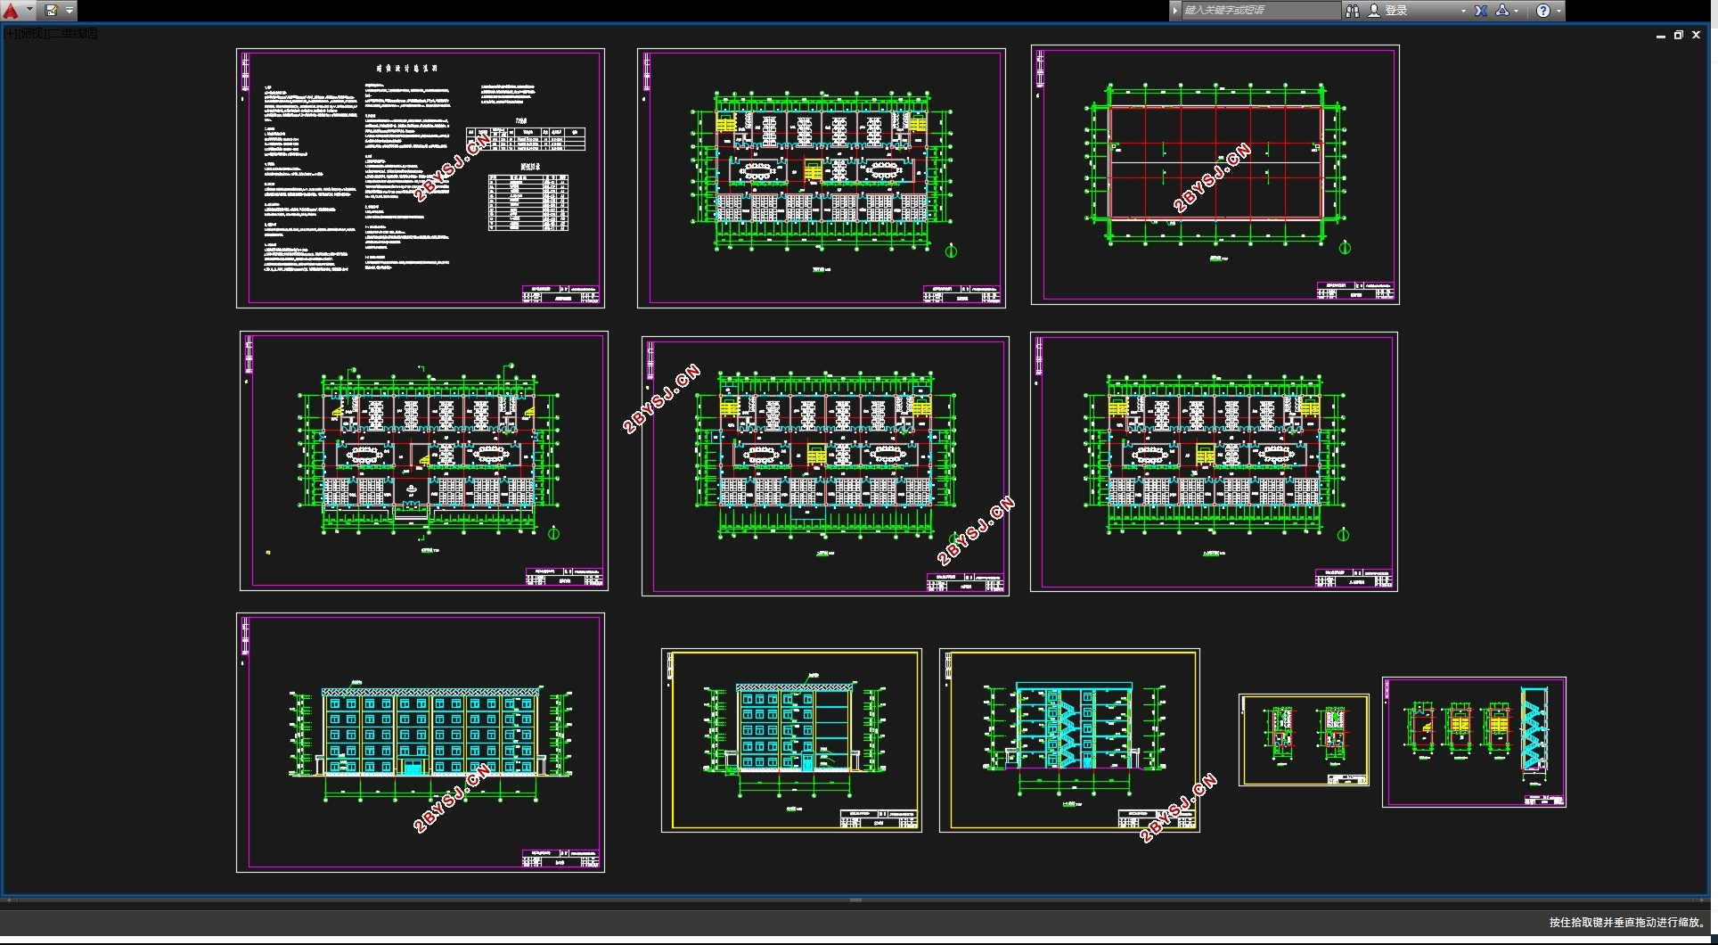
Task: Open the 二维线框 visual style menu
Action: [73, 34]
